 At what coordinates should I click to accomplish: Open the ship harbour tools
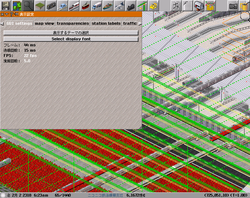pos(108,6)
